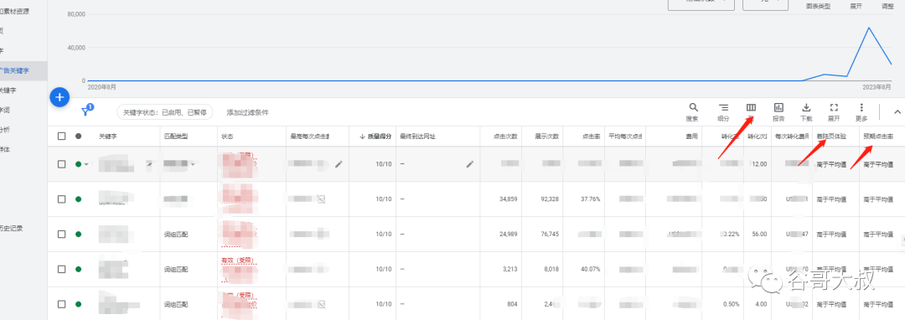This screenshot has width=905, height=320.
Task: Tick checkbox of the 34,859 clicks row
Action: pyautogui.click(x=62, y=199)
